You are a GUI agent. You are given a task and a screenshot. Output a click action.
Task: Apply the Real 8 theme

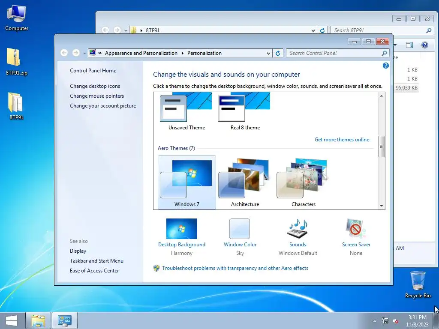245,112
